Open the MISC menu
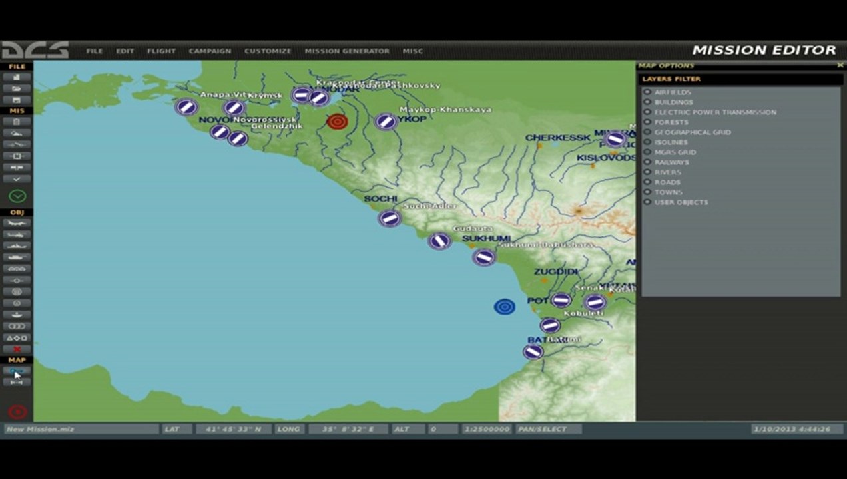 tap(412, 51)
